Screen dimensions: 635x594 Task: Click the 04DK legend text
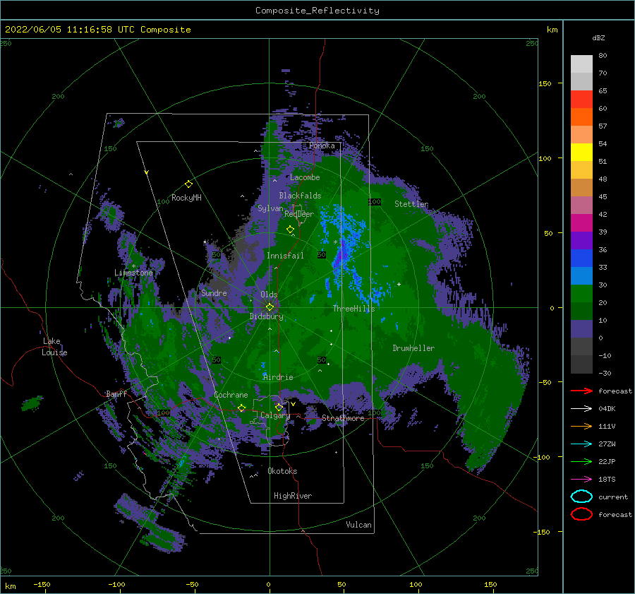[x=607, y=408]
